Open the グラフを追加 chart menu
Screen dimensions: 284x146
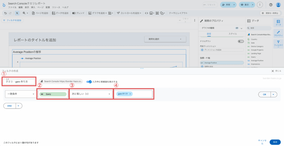point(97,13)
